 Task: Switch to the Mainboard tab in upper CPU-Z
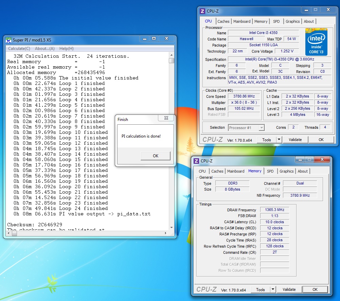(x=242, y=21)
